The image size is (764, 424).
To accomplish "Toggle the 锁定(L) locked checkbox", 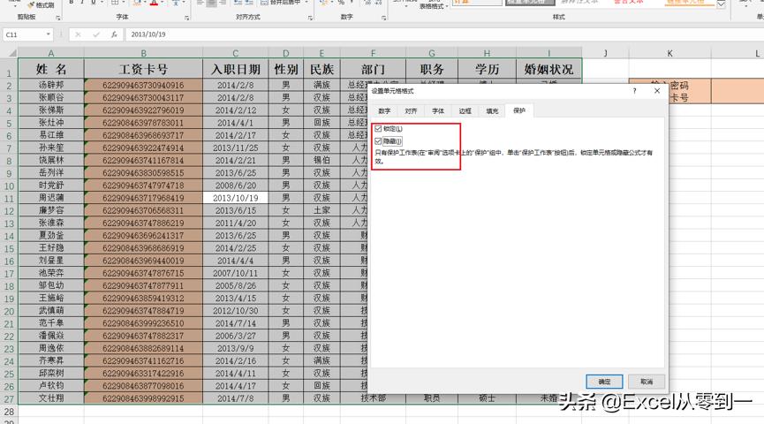I will pyautogui.click(x=378, y=129).
